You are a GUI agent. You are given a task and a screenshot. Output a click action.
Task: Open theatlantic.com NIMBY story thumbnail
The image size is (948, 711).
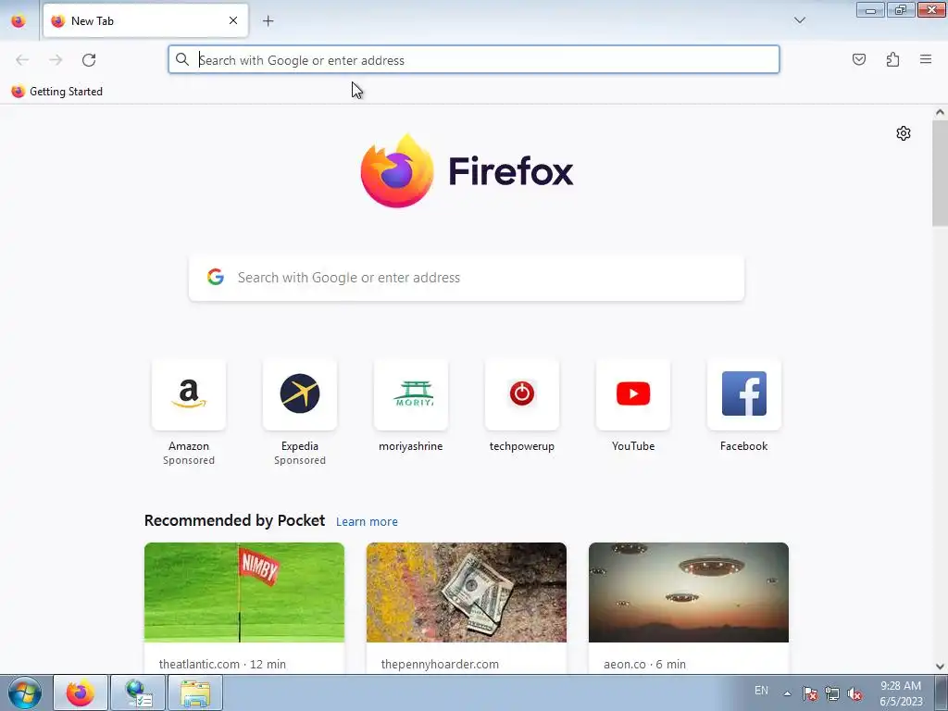coord(244,592)
